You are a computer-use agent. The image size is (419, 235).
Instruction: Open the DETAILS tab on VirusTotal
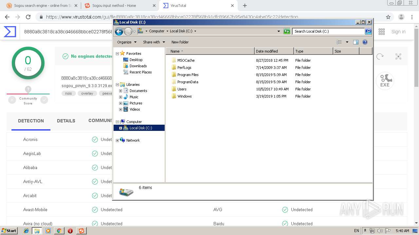(x=66, y=121)
